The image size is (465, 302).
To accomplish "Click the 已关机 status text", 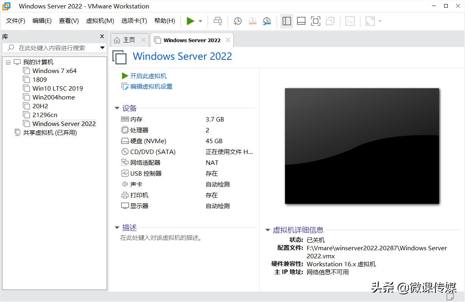I will [x=315, y=240].
